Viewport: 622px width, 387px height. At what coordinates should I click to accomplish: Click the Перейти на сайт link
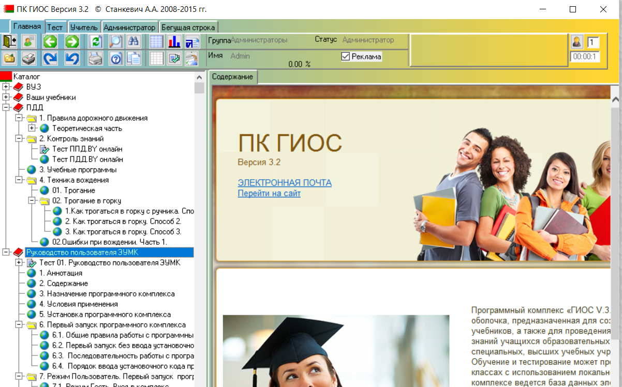(x=269, y=193)
